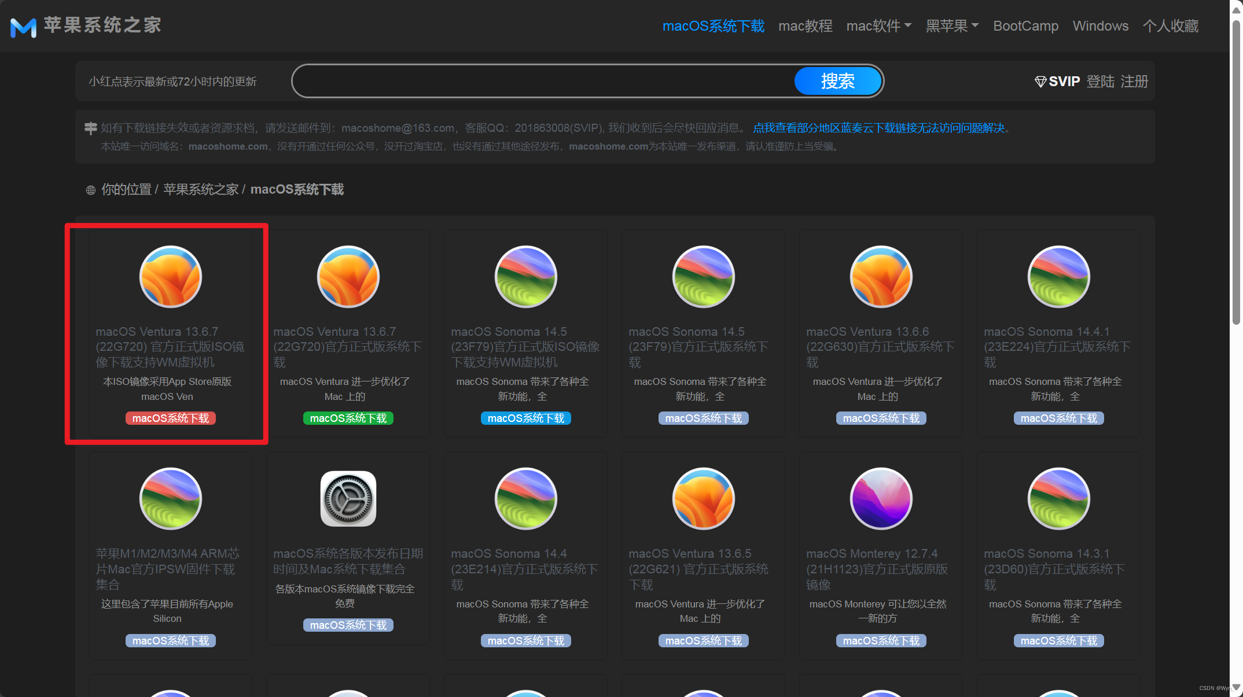The width and height of the screenshot is (1243, 697).
Task: Open macOS Sonoma 14.5 官方正式版系统下载 icon
Action: click(704, 277)
